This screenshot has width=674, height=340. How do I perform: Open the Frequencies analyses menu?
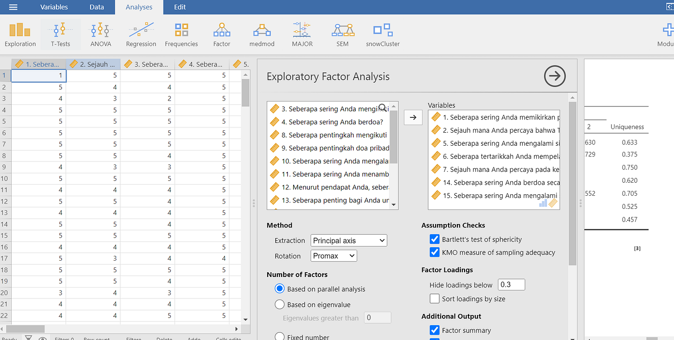pos(181,35)
